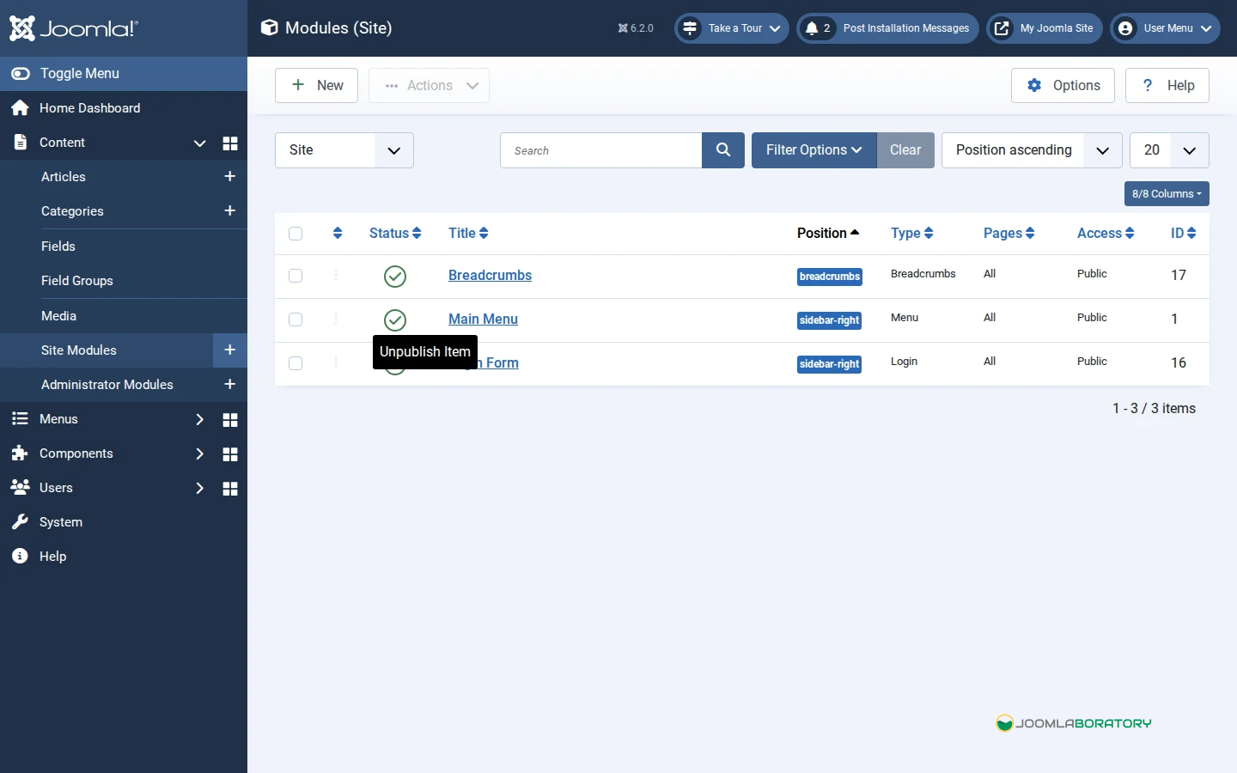Toggle the sidebar menu switch
Screen dimensions: 1237x773
[21, 74]
